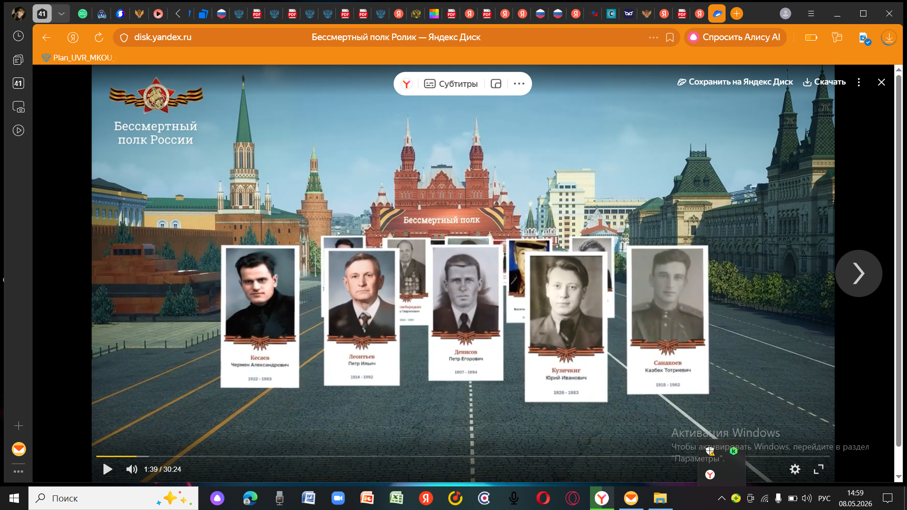The height and width of the screenshot is (510, 907).
Task: Open taskbar volume control
Action: pos(807,498)
